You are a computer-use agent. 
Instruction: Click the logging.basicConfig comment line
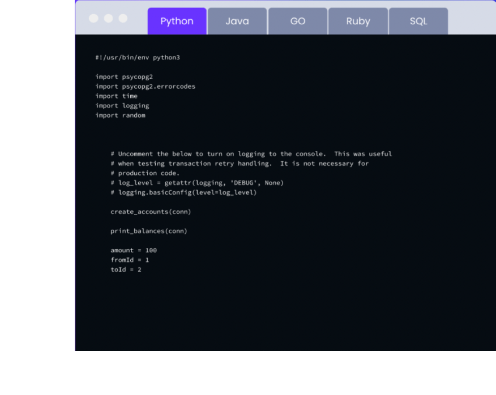point(183,192)
